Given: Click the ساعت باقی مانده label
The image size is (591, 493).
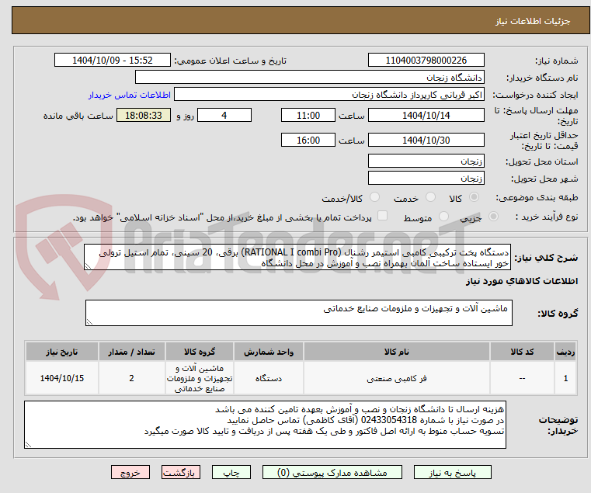Looking at the screenshot, I should pos(78,116).
